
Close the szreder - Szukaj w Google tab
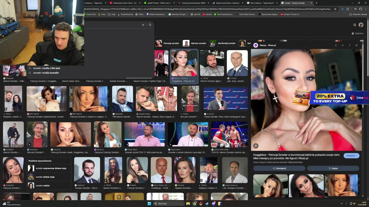[311, 3]
